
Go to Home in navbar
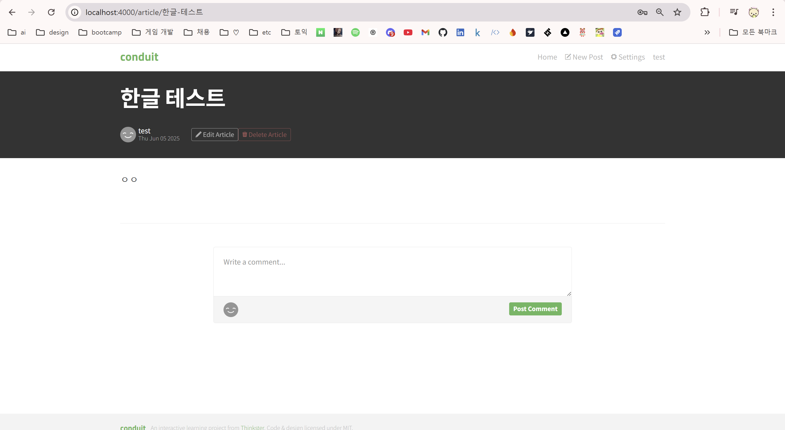click(547, 57)
